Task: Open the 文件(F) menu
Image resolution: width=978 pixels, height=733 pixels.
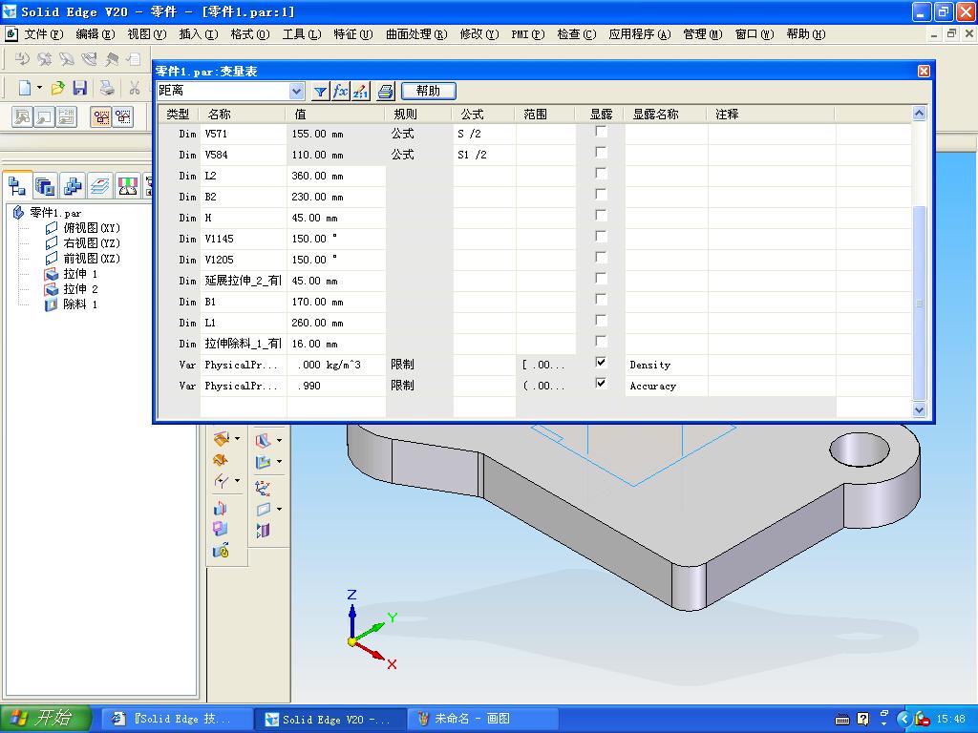Action: [44, 34]
